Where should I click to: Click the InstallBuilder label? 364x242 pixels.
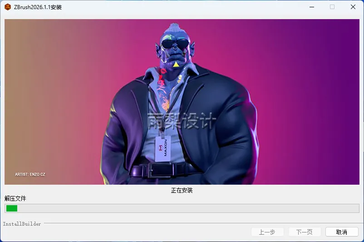point(22,224)
